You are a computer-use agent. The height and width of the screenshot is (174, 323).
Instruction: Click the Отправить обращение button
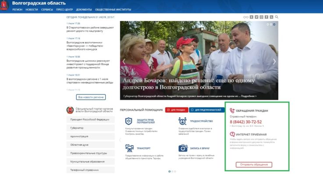click(x=254, y=164)
